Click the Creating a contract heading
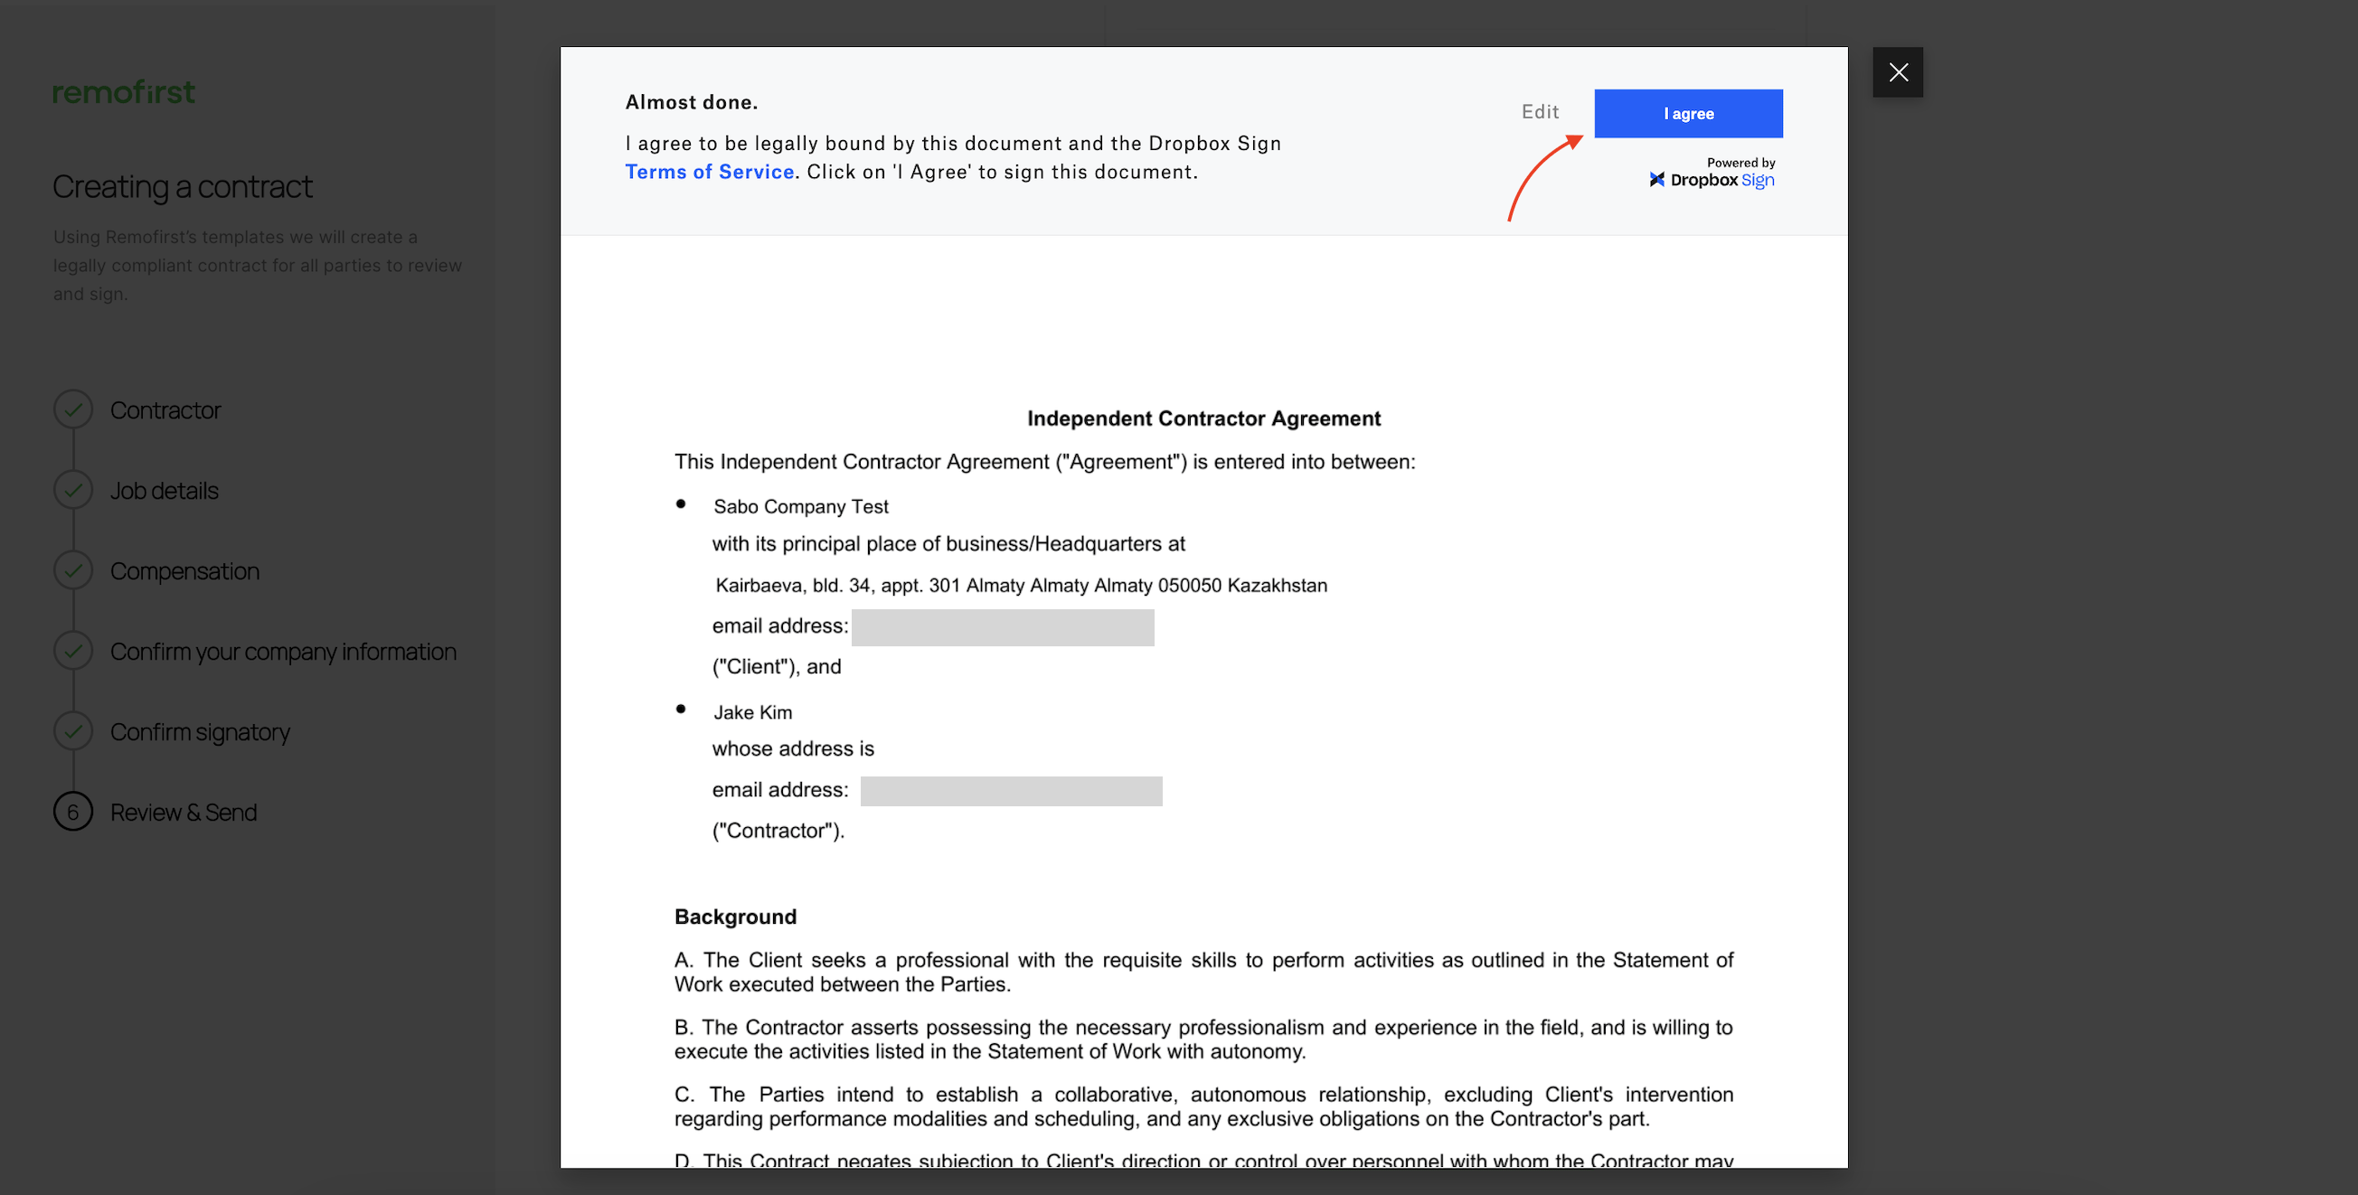Viewport: 2358px width, 1195px height. pos(182,186)
